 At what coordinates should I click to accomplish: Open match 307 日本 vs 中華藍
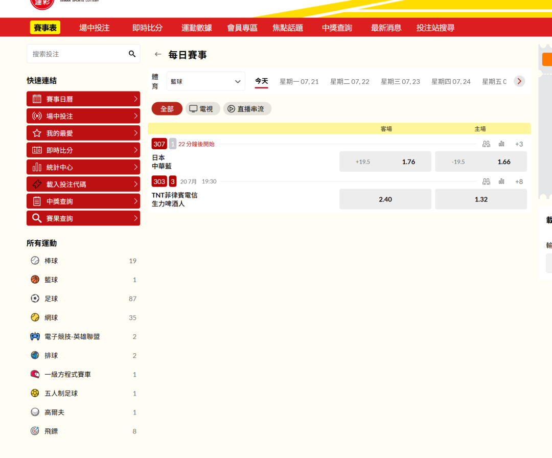coord(162,162)
